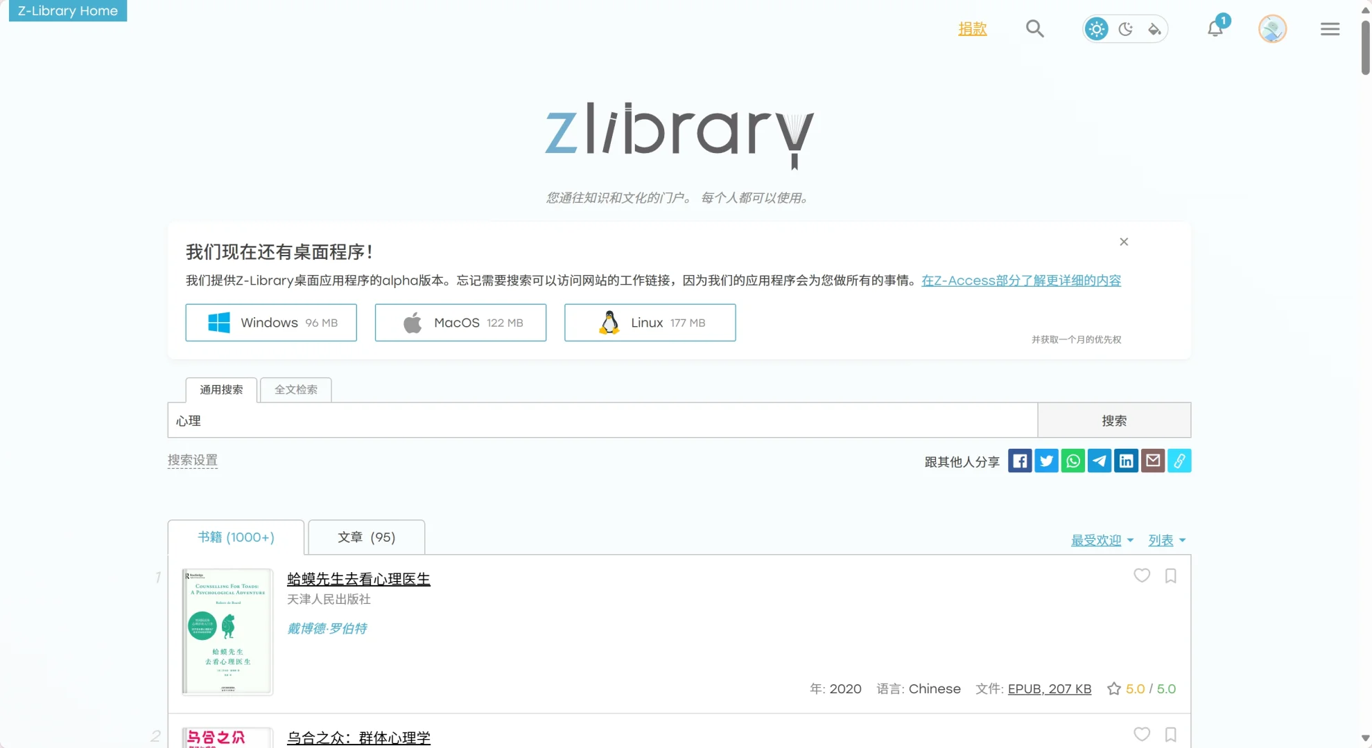Click the scrollbar down arrow

point(1365,739)
